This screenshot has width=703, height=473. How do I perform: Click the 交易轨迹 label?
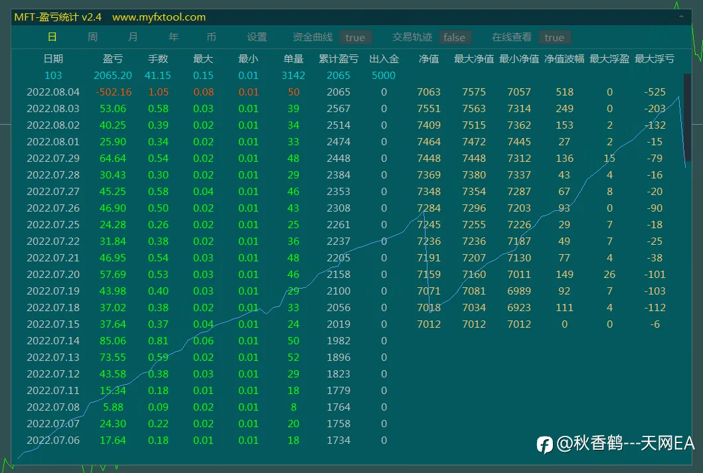(x=412, y=37)
